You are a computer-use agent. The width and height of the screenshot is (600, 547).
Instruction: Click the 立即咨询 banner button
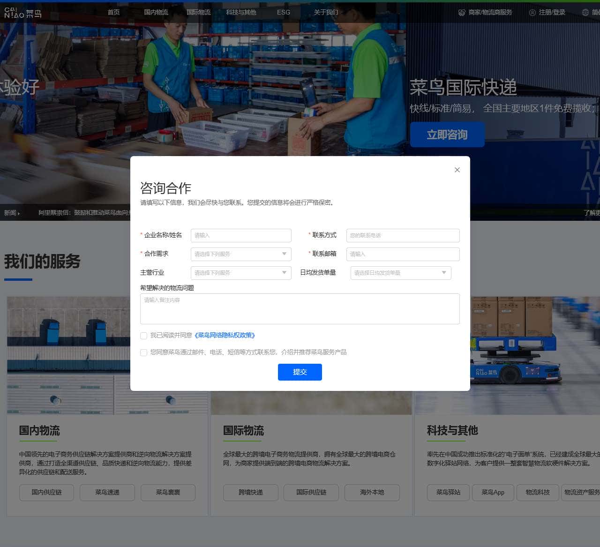447,135
